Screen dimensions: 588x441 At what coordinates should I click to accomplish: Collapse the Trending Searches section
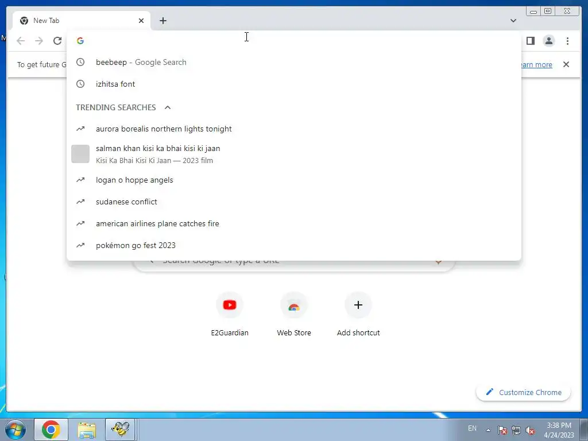[x=168, y=107]
